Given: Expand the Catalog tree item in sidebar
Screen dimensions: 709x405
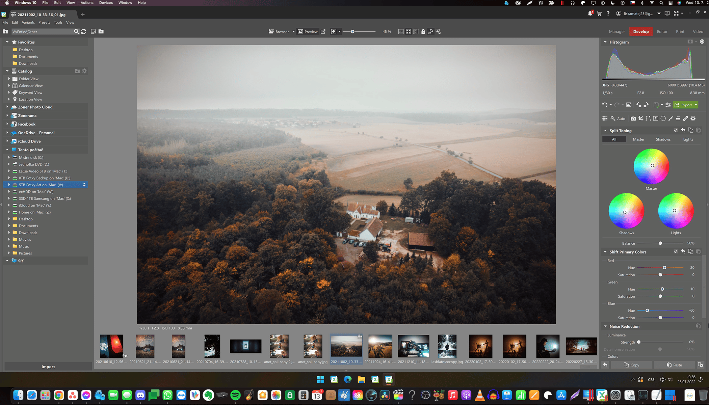Looking at the screenshot, I should click(x=7, y=71).
